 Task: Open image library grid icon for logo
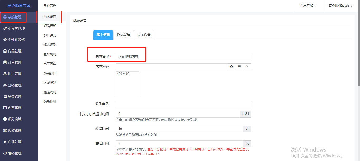[239, 67]
